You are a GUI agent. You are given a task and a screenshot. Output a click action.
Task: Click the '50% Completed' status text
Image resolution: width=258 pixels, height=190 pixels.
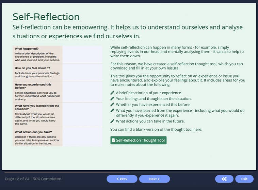(47, 179)
